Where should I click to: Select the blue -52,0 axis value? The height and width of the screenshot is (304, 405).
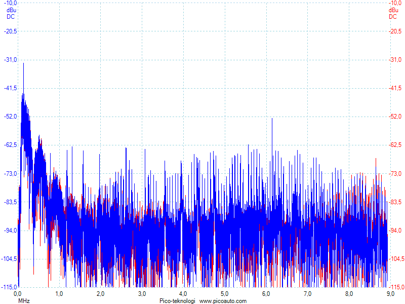tap(11, 117)
